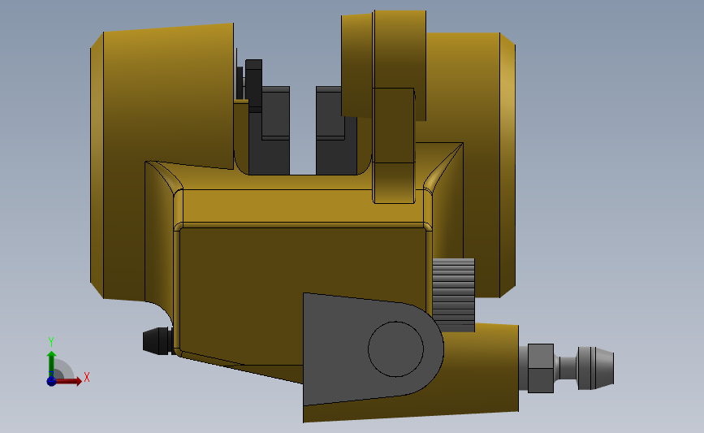Select the right dark brake pad
704x433 pixels.
336,130
